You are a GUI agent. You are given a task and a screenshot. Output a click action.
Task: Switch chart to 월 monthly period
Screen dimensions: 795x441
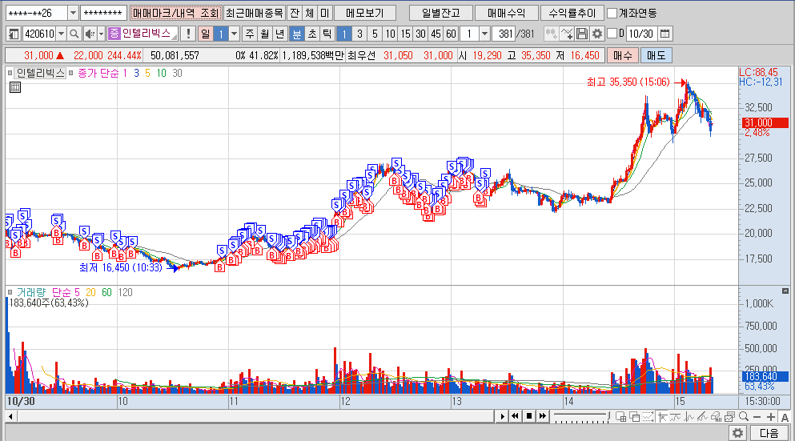point(265,34)
